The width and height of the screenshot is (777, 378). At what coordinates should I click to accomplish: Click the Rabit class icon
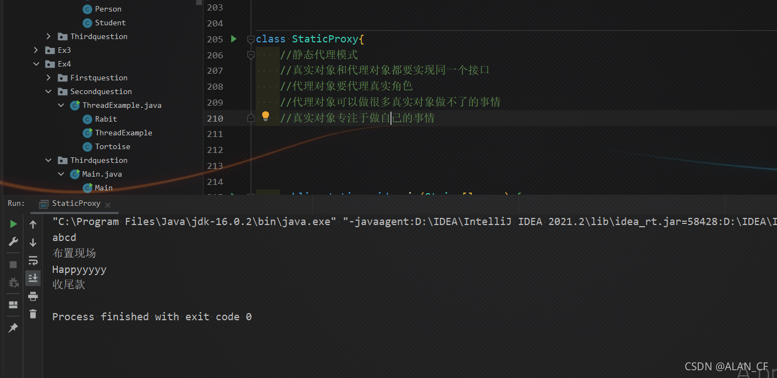pyautogui.click(x=87, y=119)
